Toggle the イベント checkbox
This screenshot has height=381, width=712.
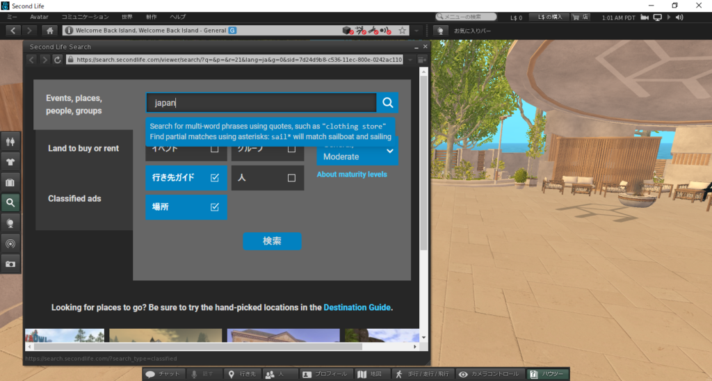214,149
